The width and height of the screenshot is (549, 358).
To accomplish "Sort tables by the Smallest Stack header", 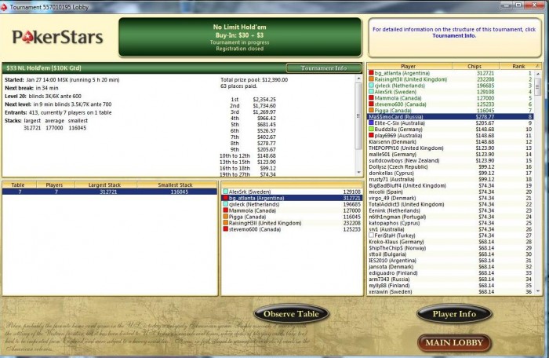I will [176, 184].
